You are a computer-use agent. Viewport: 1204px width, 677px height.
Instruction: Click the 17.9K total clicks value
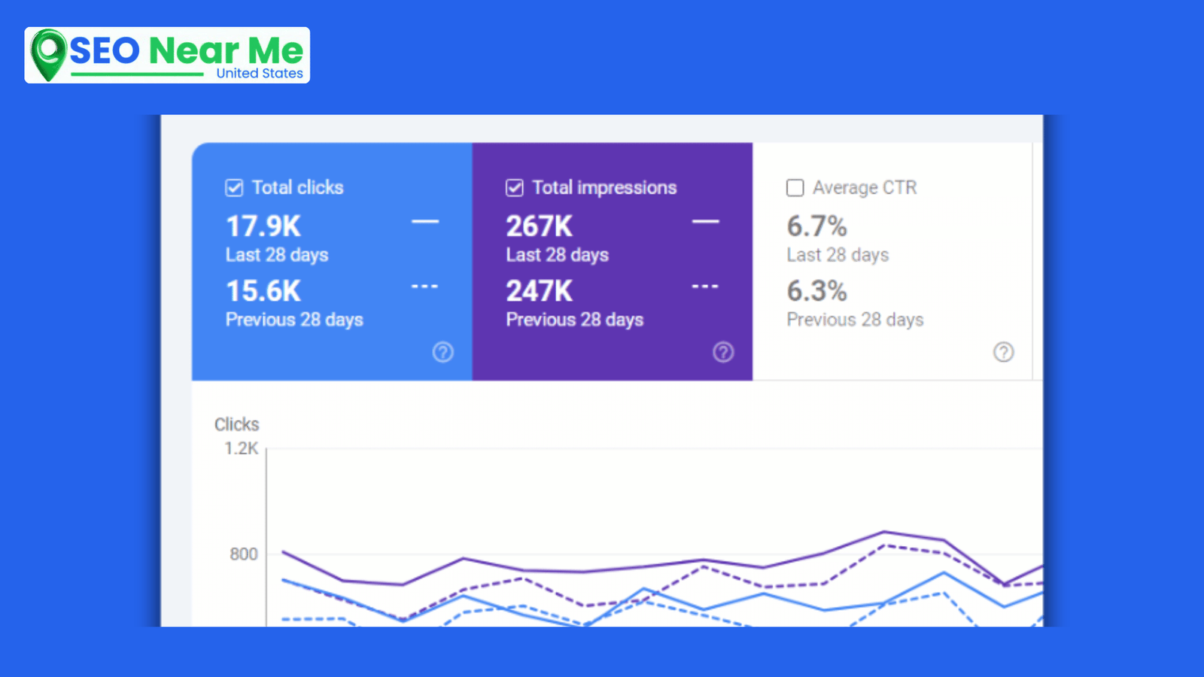(263, 226)
